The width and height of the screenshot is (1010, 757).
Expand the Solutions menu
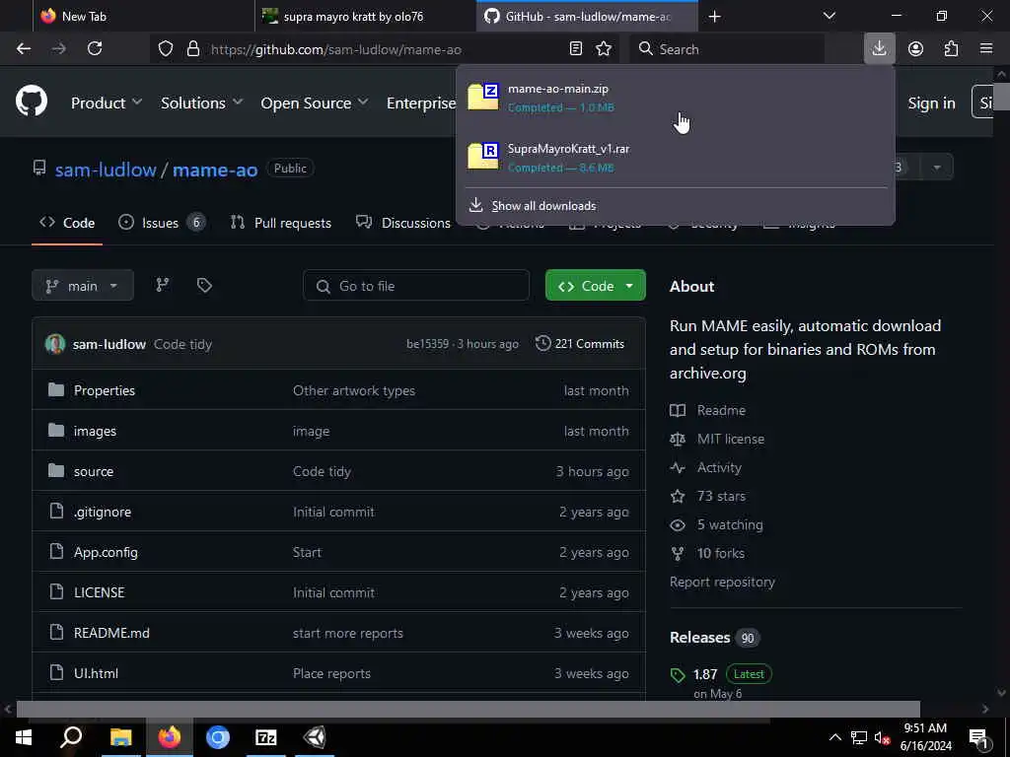click(201, 103)
